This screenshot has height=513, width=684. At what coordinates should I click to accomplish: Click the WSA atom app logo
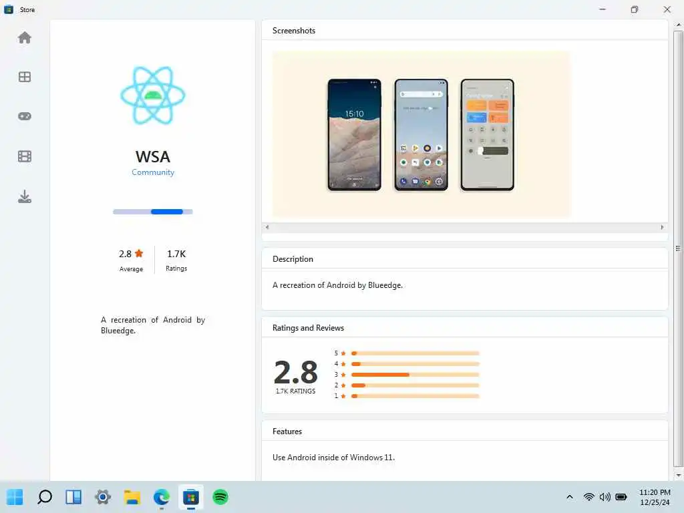(153, 95)
